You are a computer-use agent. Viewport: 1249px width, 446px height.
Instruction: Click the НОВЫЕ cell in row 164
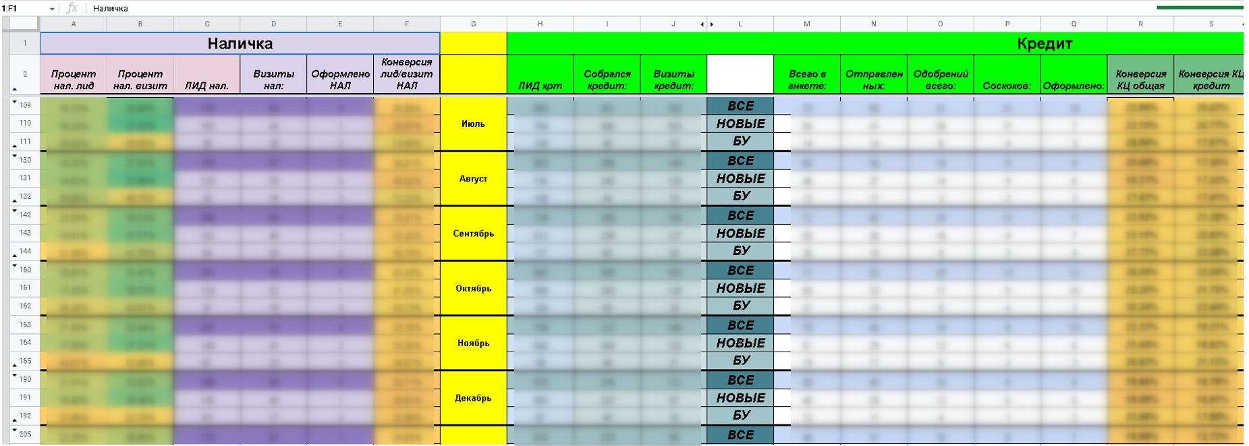[x=740, y=343]
